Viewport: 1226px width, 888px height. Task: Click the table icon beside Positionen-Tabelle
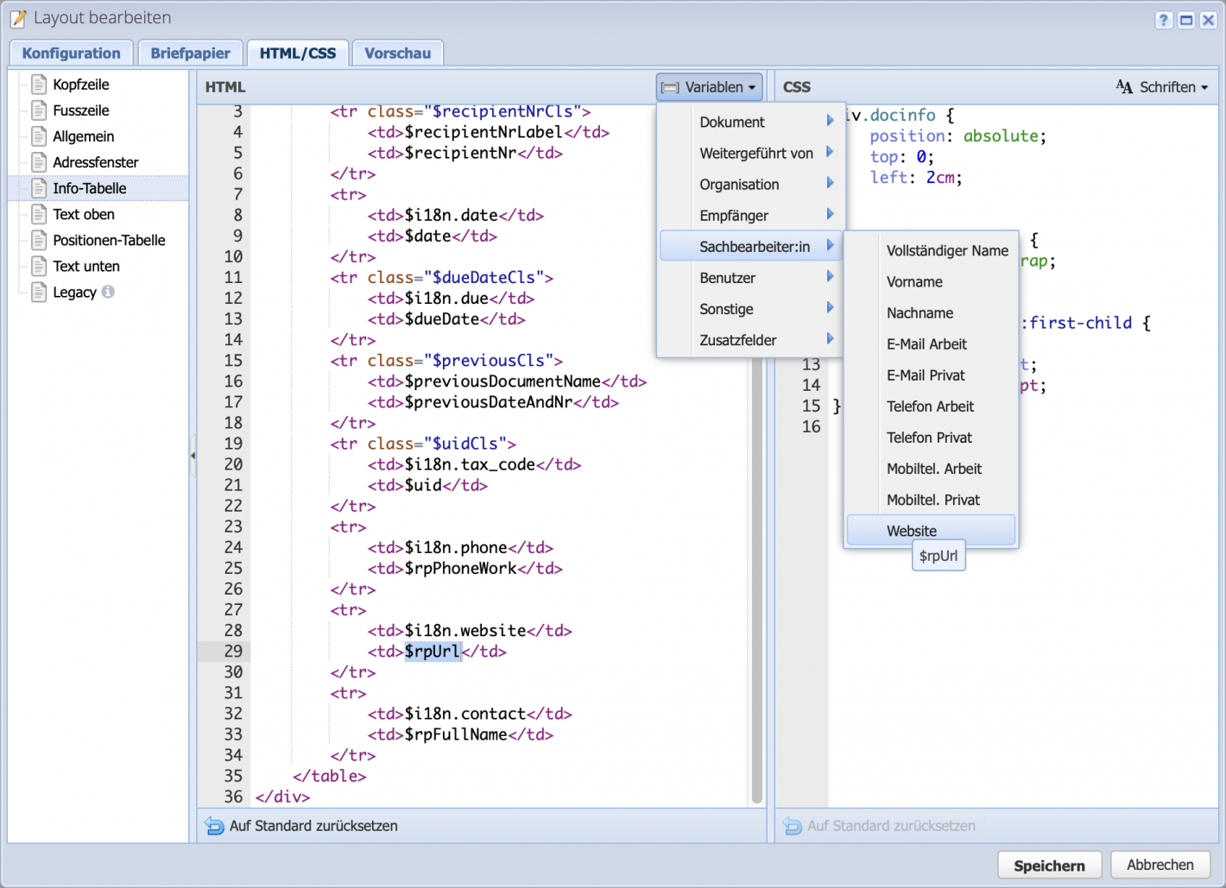pos(39,240)
